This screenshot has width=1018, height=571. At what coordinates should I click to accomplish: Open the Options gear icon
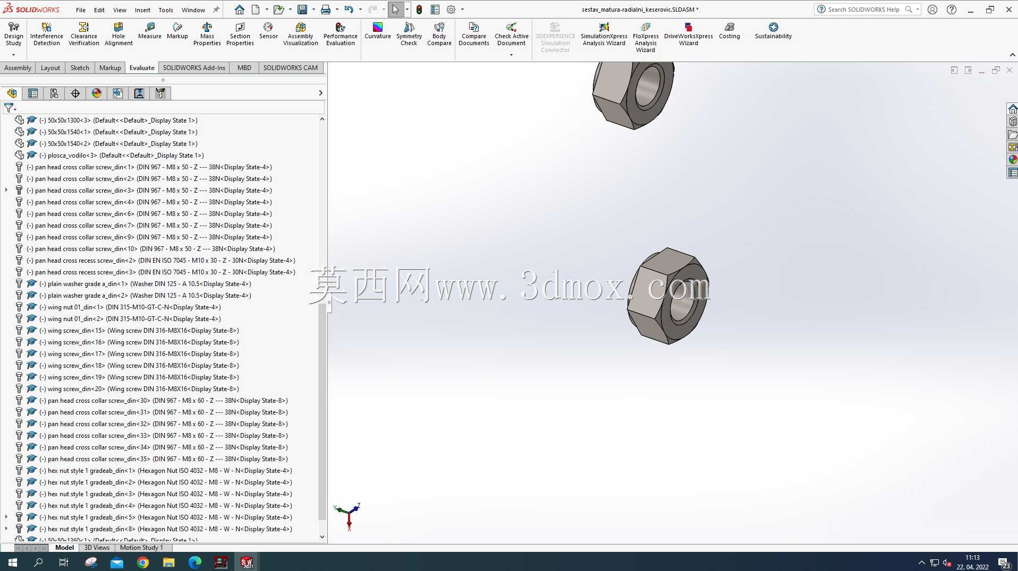click(x=451, y=10)
